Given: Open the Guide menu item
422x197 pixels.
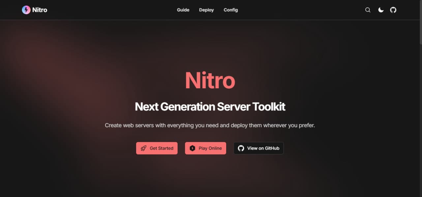Looking at the screenshot, I should [183, 10].
